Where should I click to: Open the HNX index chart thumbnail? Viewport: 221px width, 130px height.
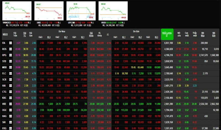[49, 11]
